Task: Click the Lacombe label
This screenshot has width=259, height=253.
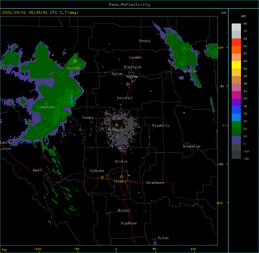Action: tap(135, 57)
